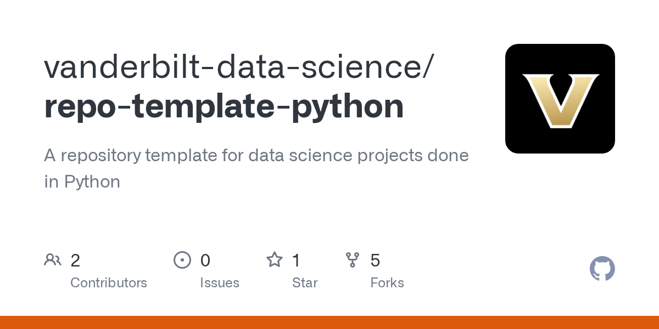This screenshot has height=329, width=659.
Task: Click the issues count number 0
Action: pos(205,260)
